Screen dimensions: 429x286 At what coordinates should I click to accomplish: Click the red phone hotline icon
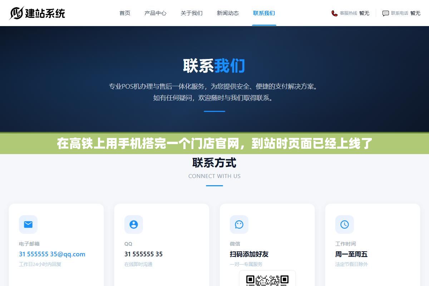pyautogui.click(x=334, y=13)
